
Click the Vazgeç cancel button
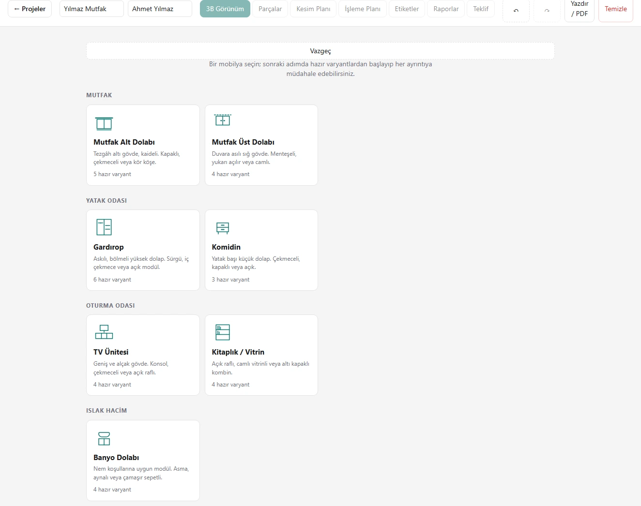[320, 51]
